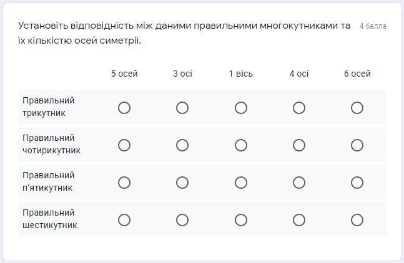Select 6 осей for Правильний п'ятикутник
Image resolution: width=404 pixels, height=263 pixels.
tap(357, 183)
